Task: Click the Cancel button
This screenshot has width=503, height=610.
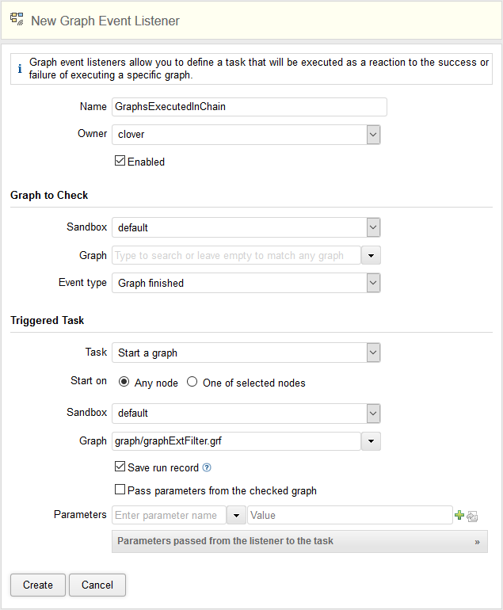Action: click(97, 585)
